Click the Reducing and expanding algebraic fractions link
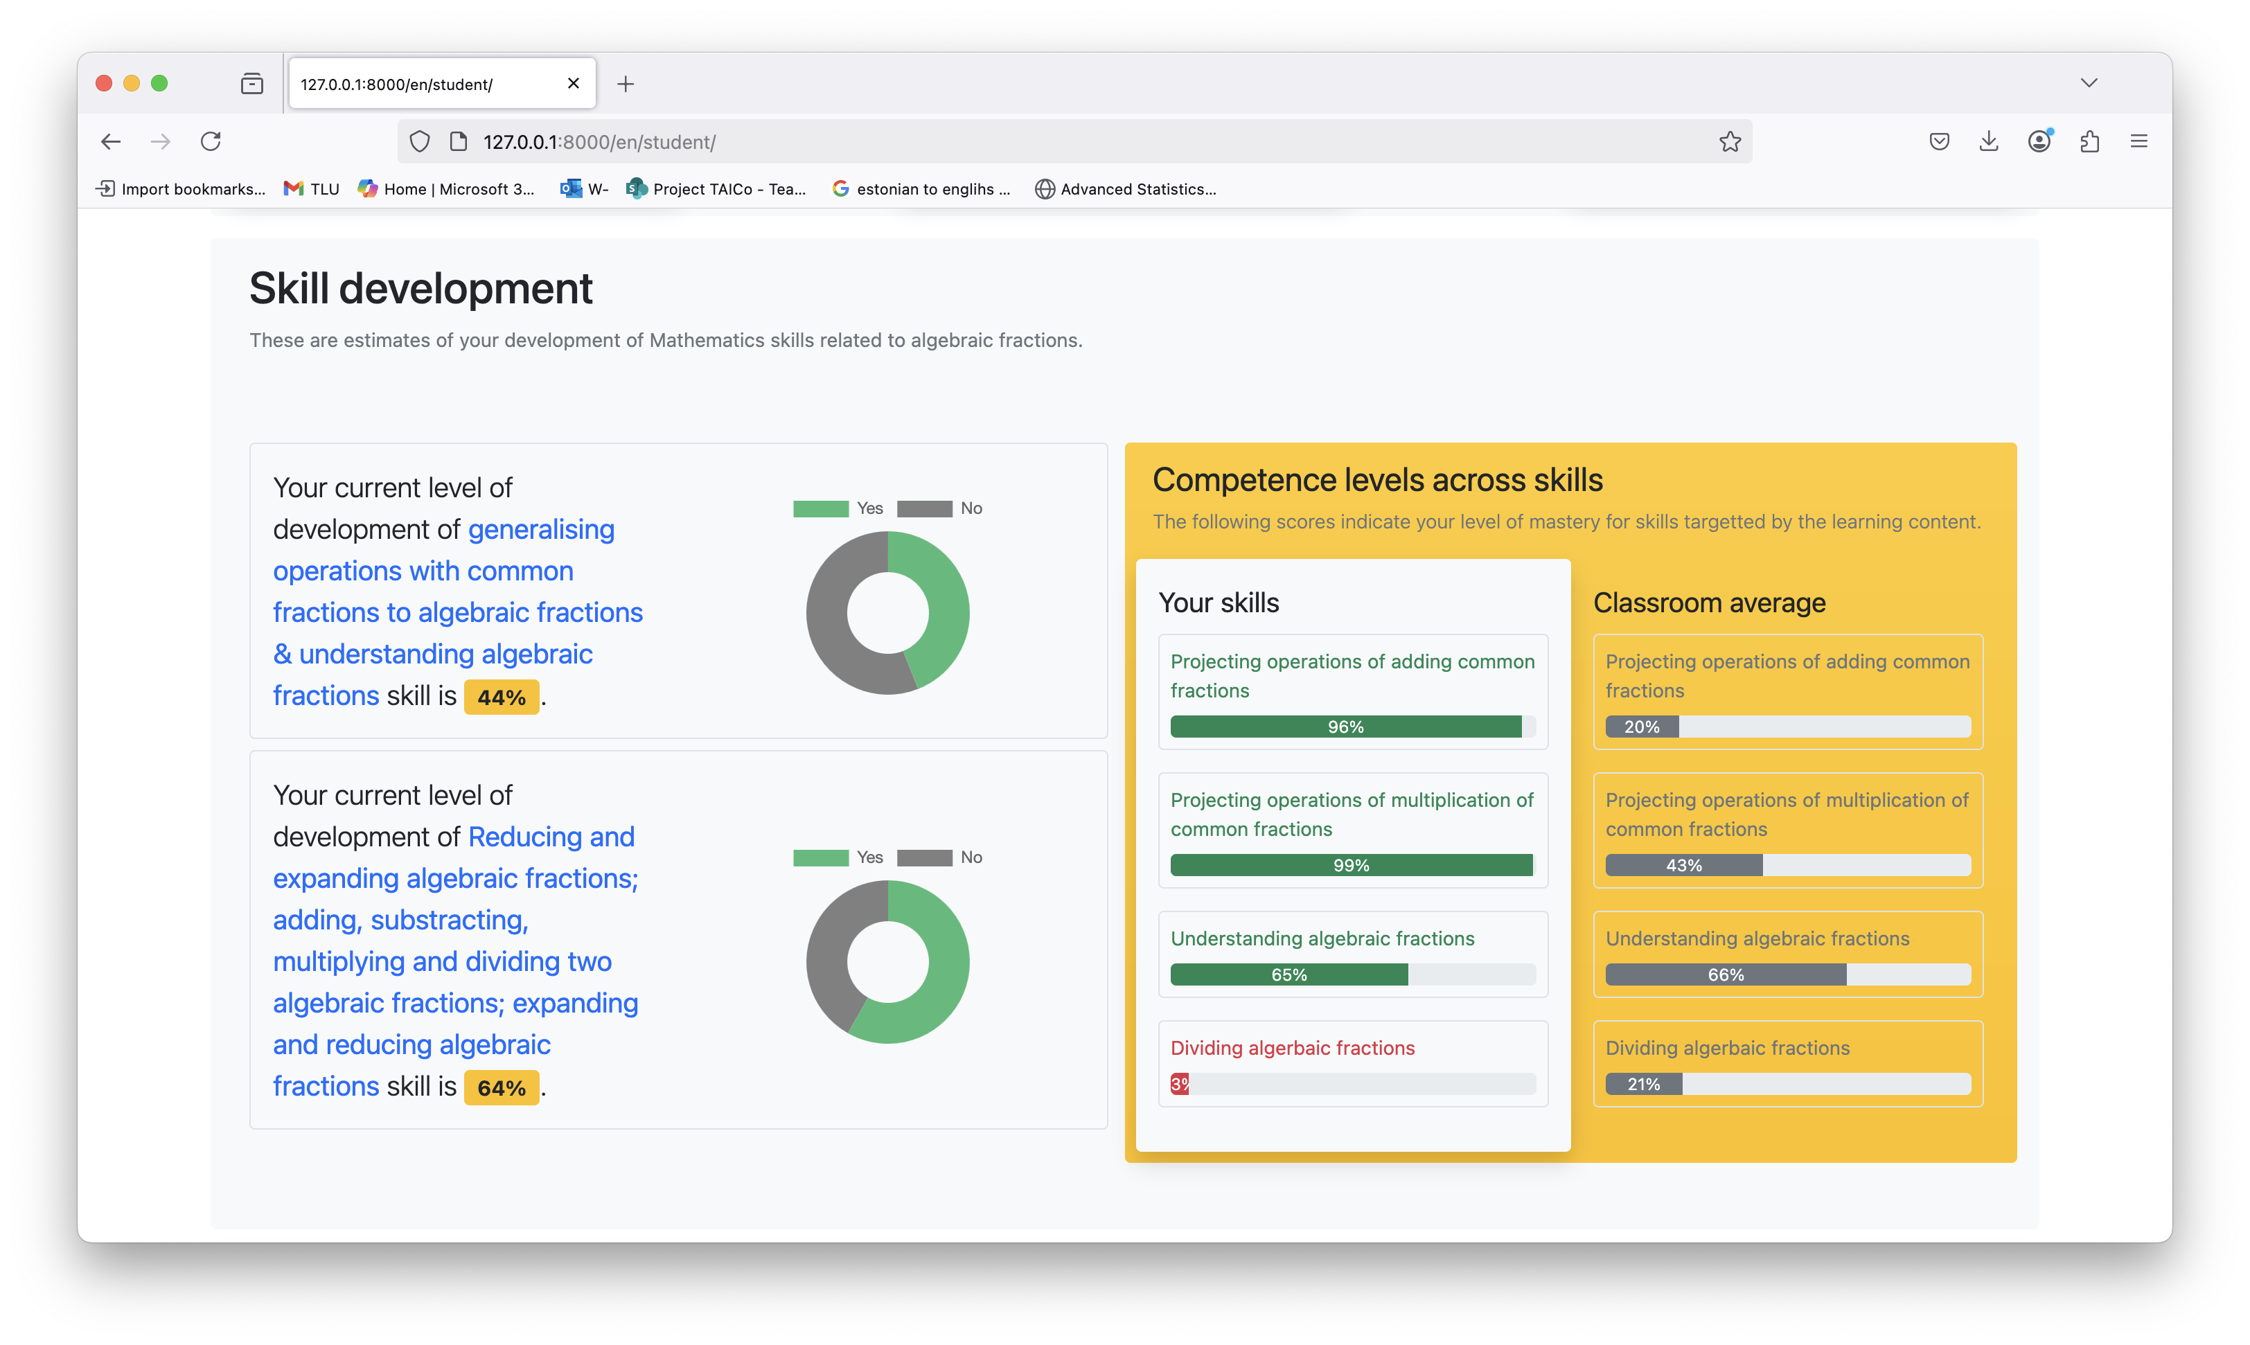 (x=456, y=961)
